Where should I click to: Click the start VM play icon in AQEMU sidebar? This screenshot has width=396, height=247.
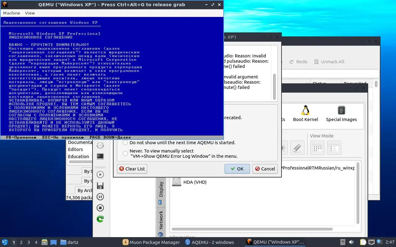[x=100, y=174]
